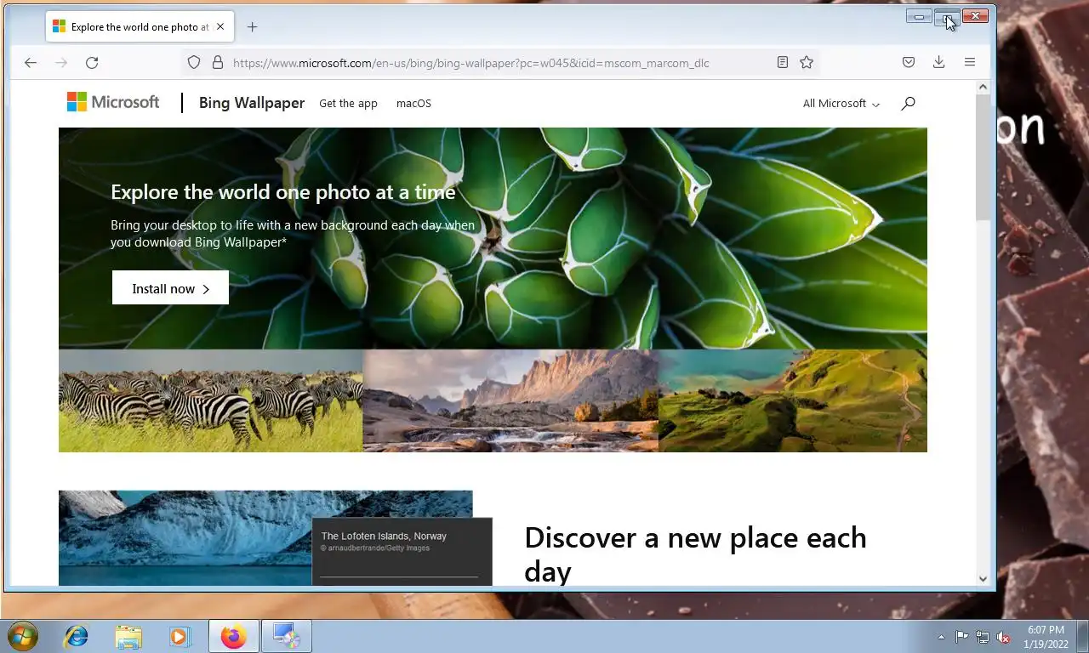Screen dimensions: 1089x653
Task: Click the Firefox taskbar button
Action: (x=233, y=636)
